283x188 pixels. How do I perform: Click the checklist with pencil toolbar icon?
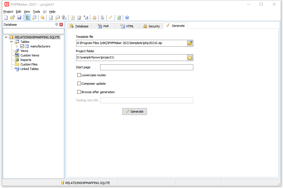click(x=79, y=18)
